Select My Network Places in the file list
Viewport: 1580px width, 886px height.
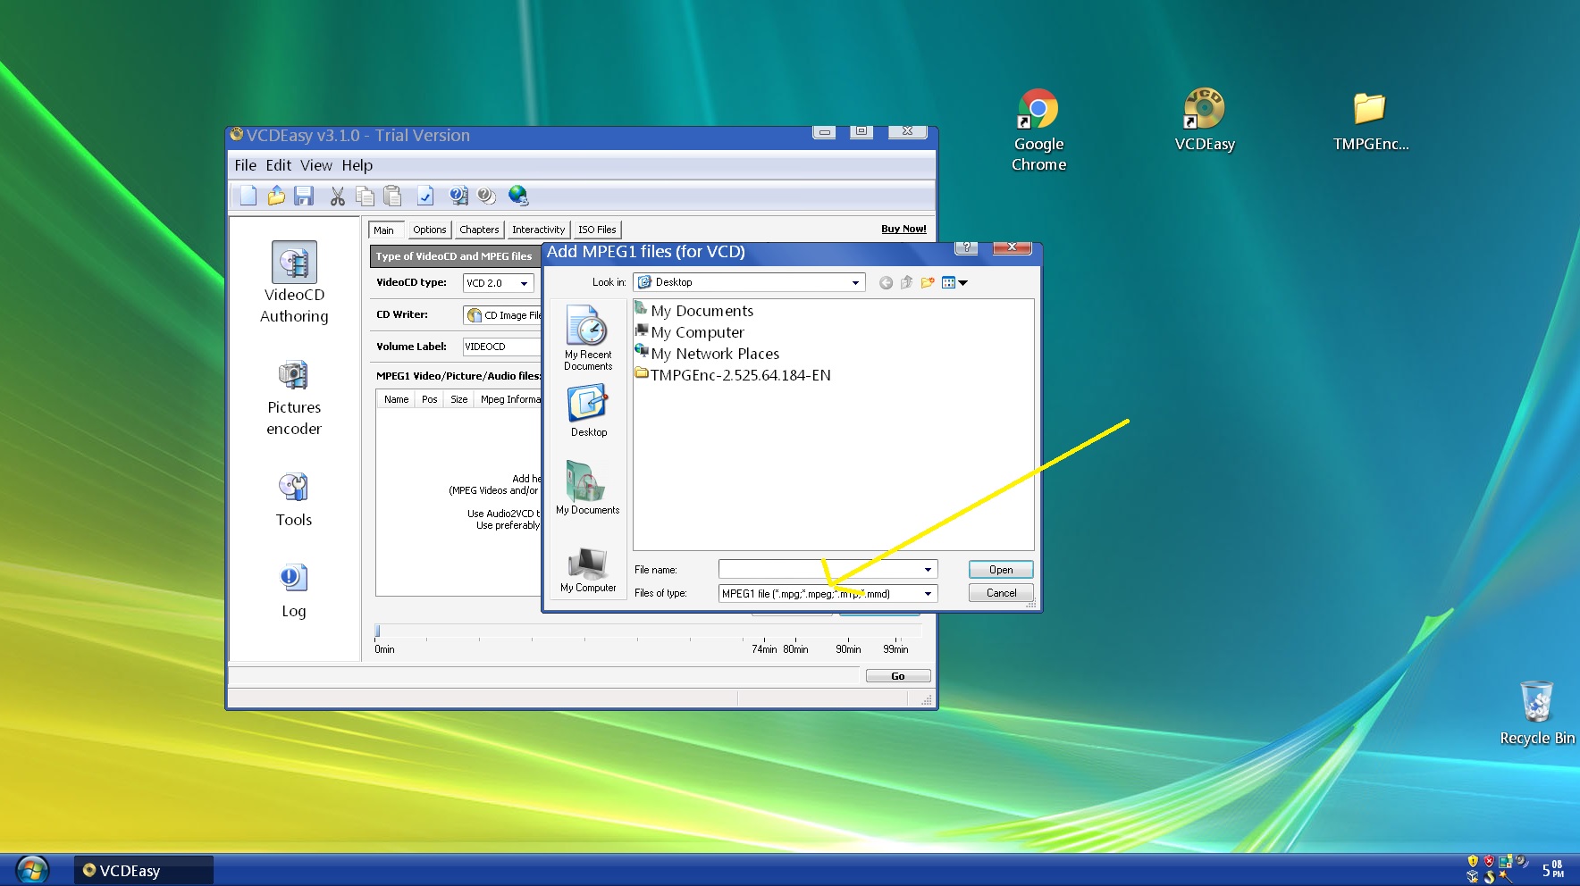(707, 354)
